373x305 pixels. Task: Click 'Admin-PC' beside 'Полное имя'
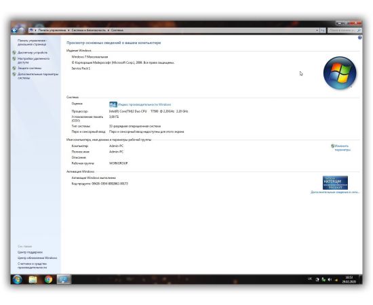tap(117, 152)
